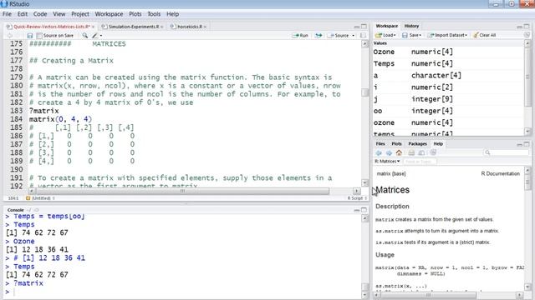Close the Quick-Review-Vectors-Matrices-Lists.R tab
535x300 pixels.
coord(93,27)
